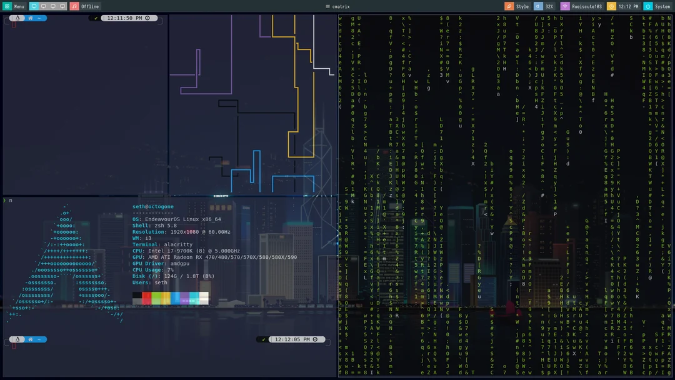Select the tilde path label on the titlebar
The image size is (675, 380).
[39, 17]
